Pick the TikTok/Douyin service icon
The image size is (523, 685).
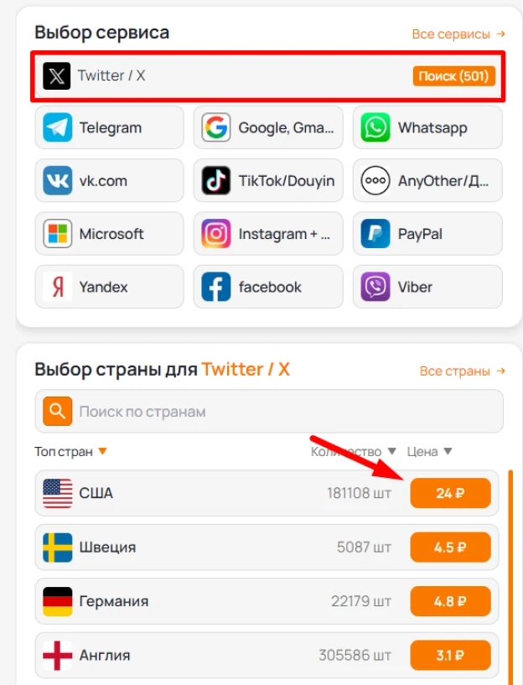click(x=216, y=180)
